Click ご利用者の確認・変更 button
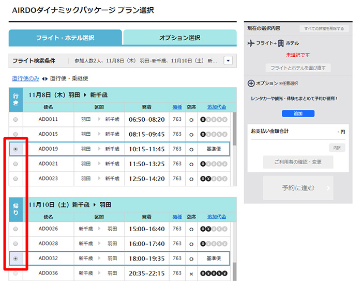Viewport: 362px width, 290px height. click(x=298, y=162)
